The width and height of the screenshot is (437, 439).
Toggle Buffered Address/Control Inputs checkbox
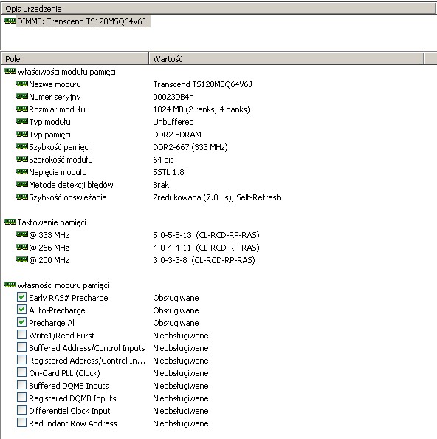coord(22,347)
